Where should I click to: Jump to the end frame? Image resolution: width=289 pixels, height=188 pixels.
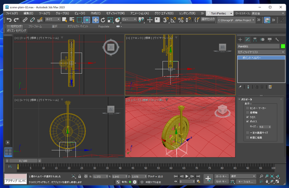(198, 176)
